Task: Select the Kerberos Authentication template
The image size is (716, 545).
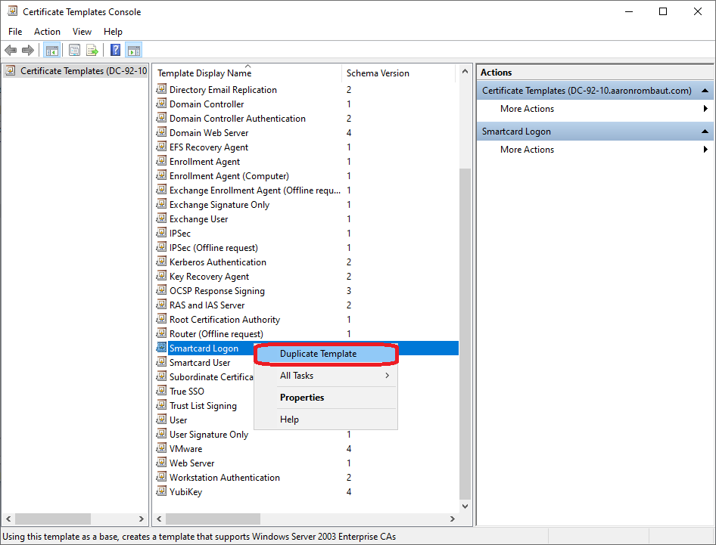Action: point(217,262)
